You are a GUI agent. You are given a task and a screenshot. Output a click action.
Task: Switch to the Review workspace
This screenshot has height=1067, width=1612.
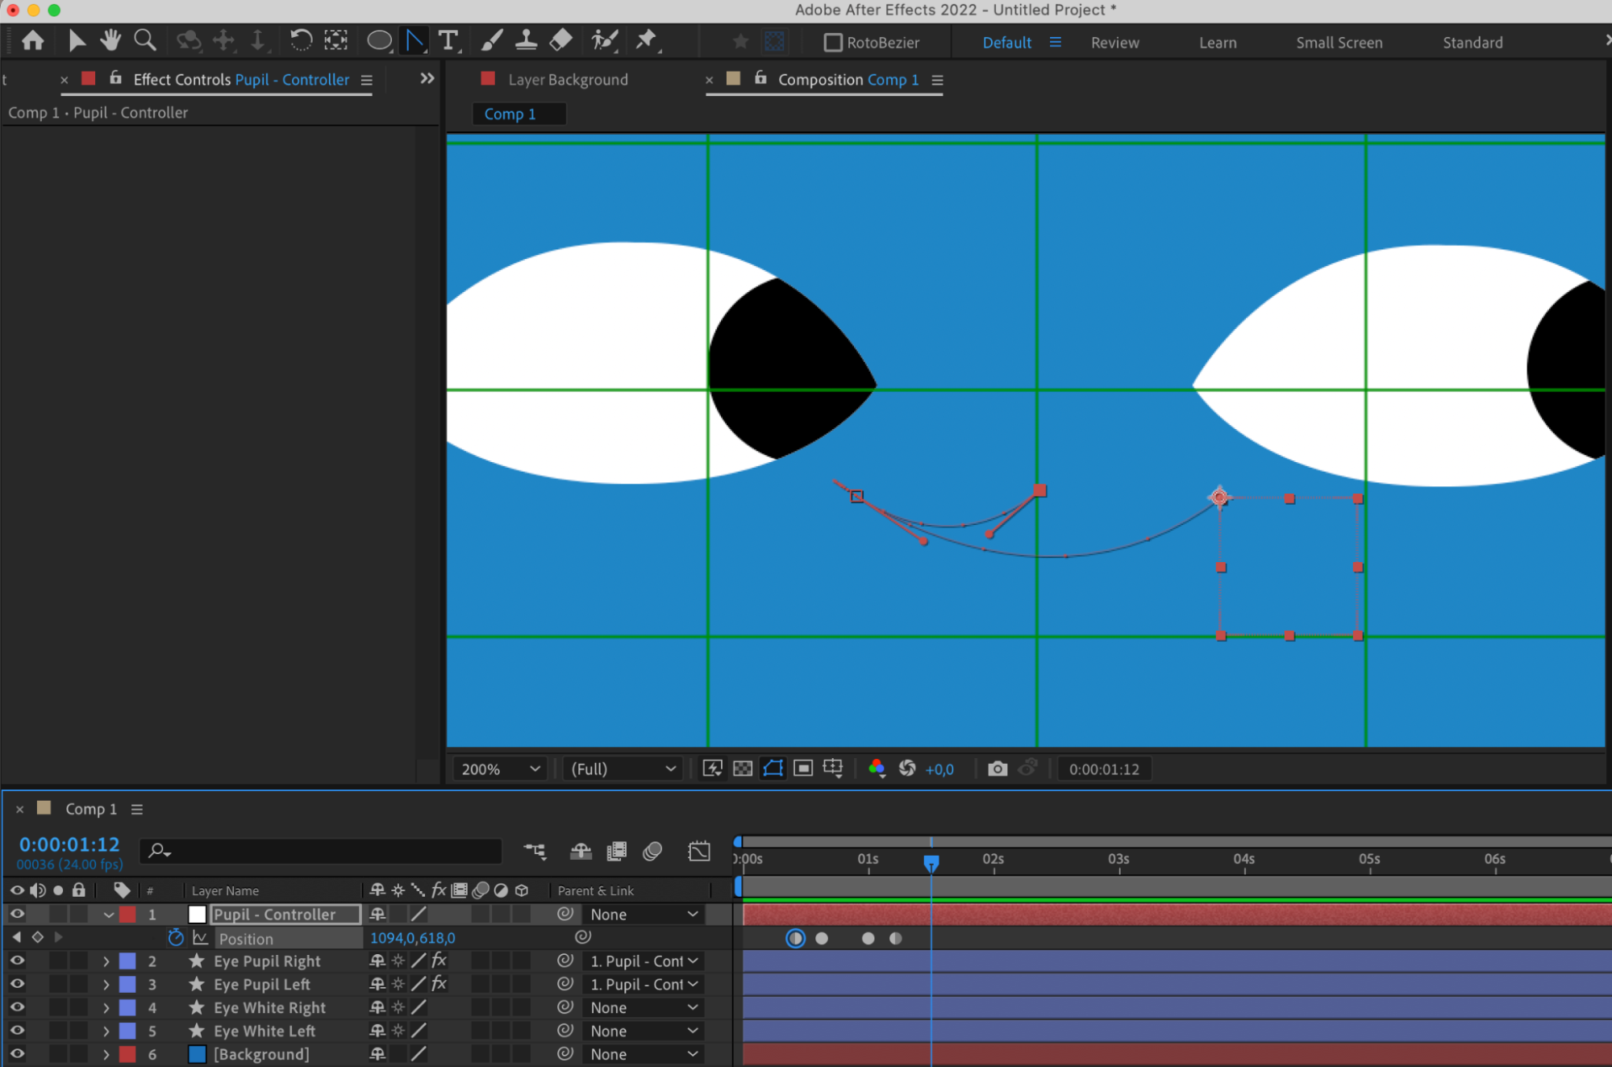pos(1114,43)
